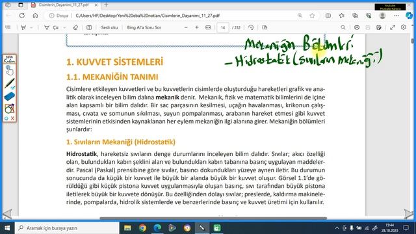Open browser essentials heart icon

point(369,16)
